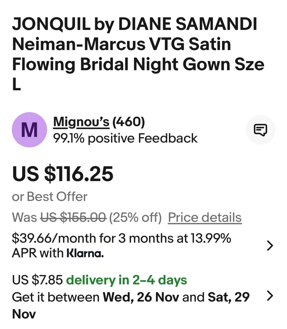Select the seller feedback count (460)

click(129, 122)
